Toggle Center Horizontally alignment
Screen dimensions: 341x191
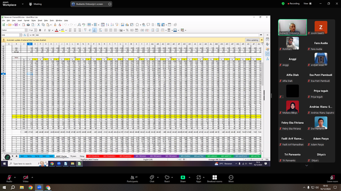click(75, 30)
